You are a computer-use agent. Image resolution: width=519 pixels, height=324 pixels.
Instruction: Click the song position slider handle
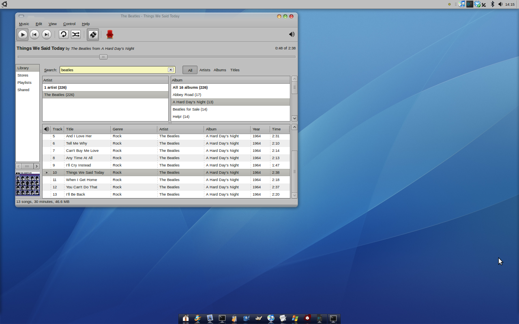pyautogui.click(x=103, y=57)
